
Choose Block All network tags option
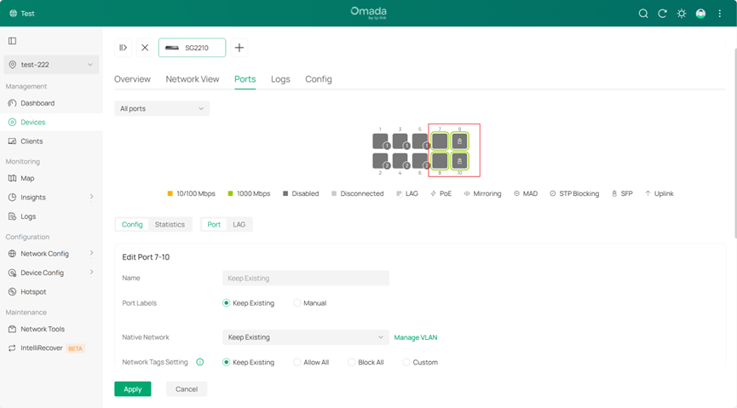click(x=352, y=362)
